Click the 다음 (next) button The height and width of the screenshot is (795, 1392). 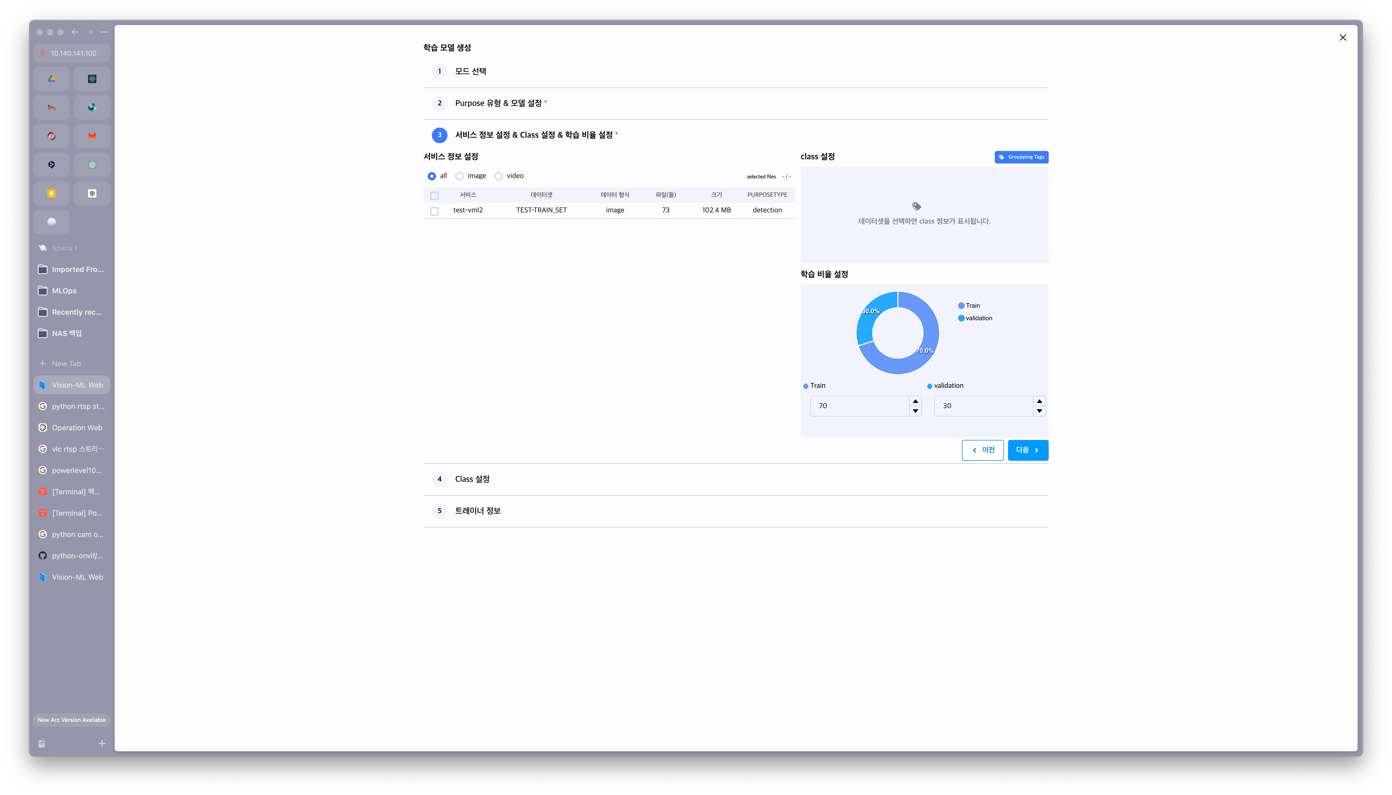coord(1028,450)
